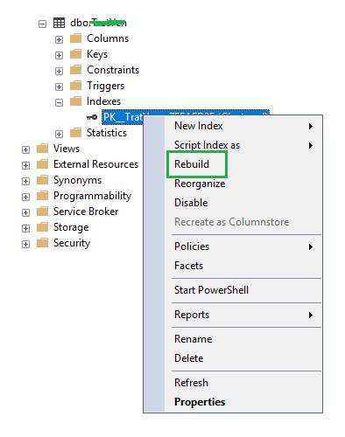The image size is (345, 437).
Task: Expand the Statistics node
Action: coord(59,134)
